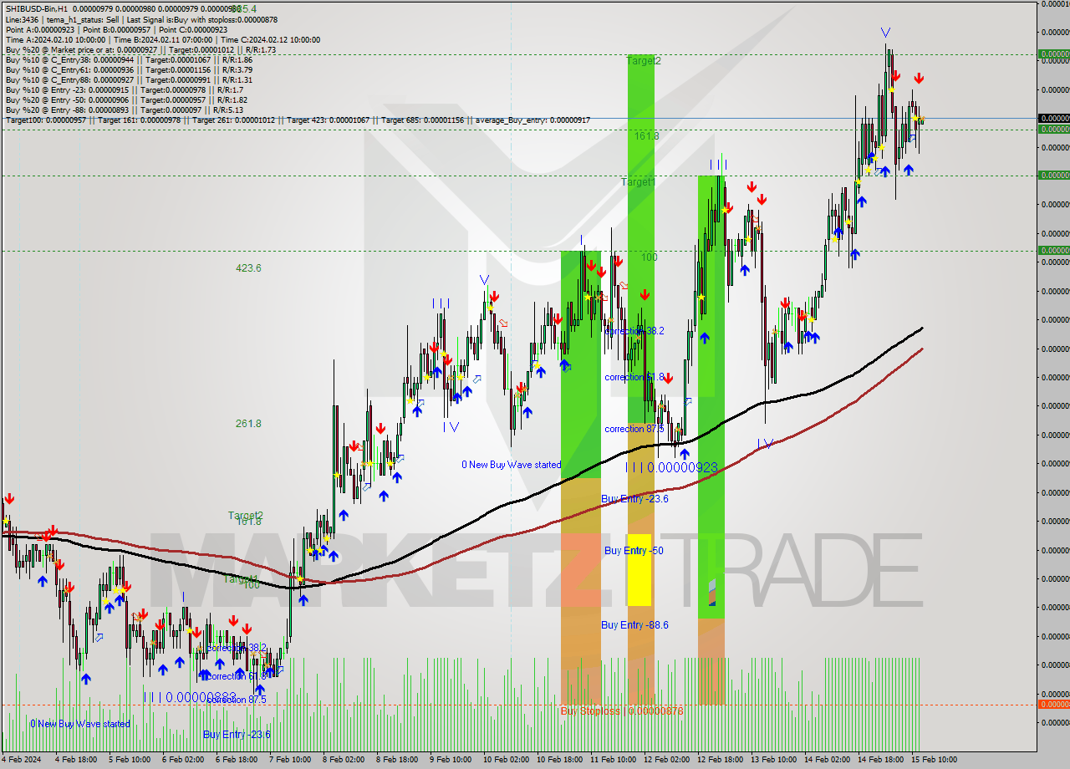The image size is (1070, 769).
Task: Select the 'Buy %20 @ Entry -50' line
Action: (126, 99)
